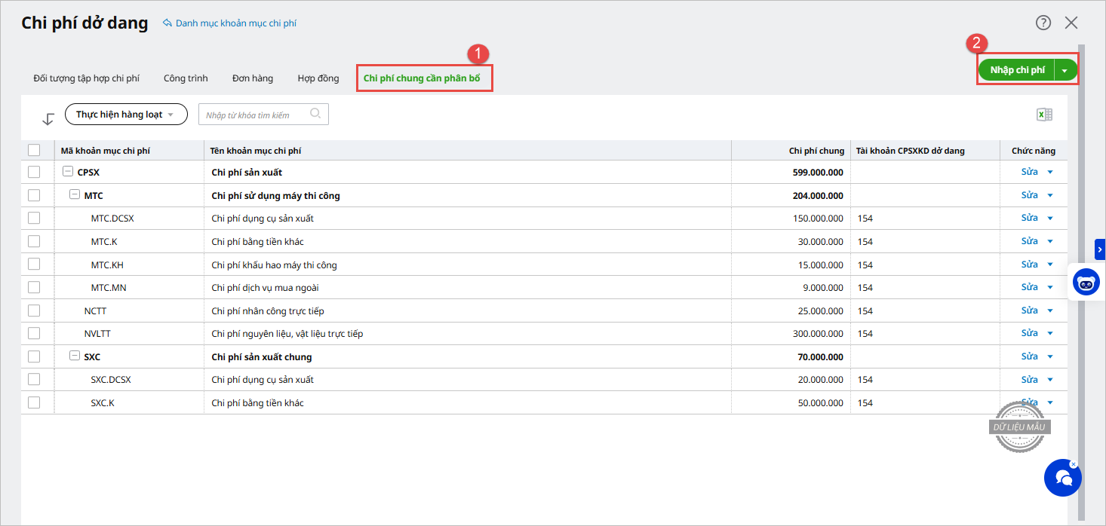Select the NVLTT row checkbox
This screenshot has width=1106, height=526.
click(34, 333)
